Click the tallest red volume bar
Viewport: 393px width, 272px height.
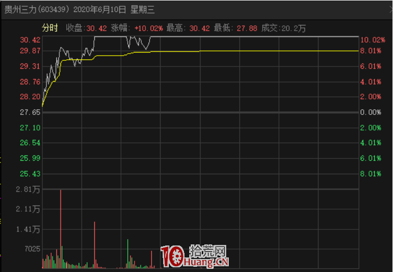coord(60,229)
